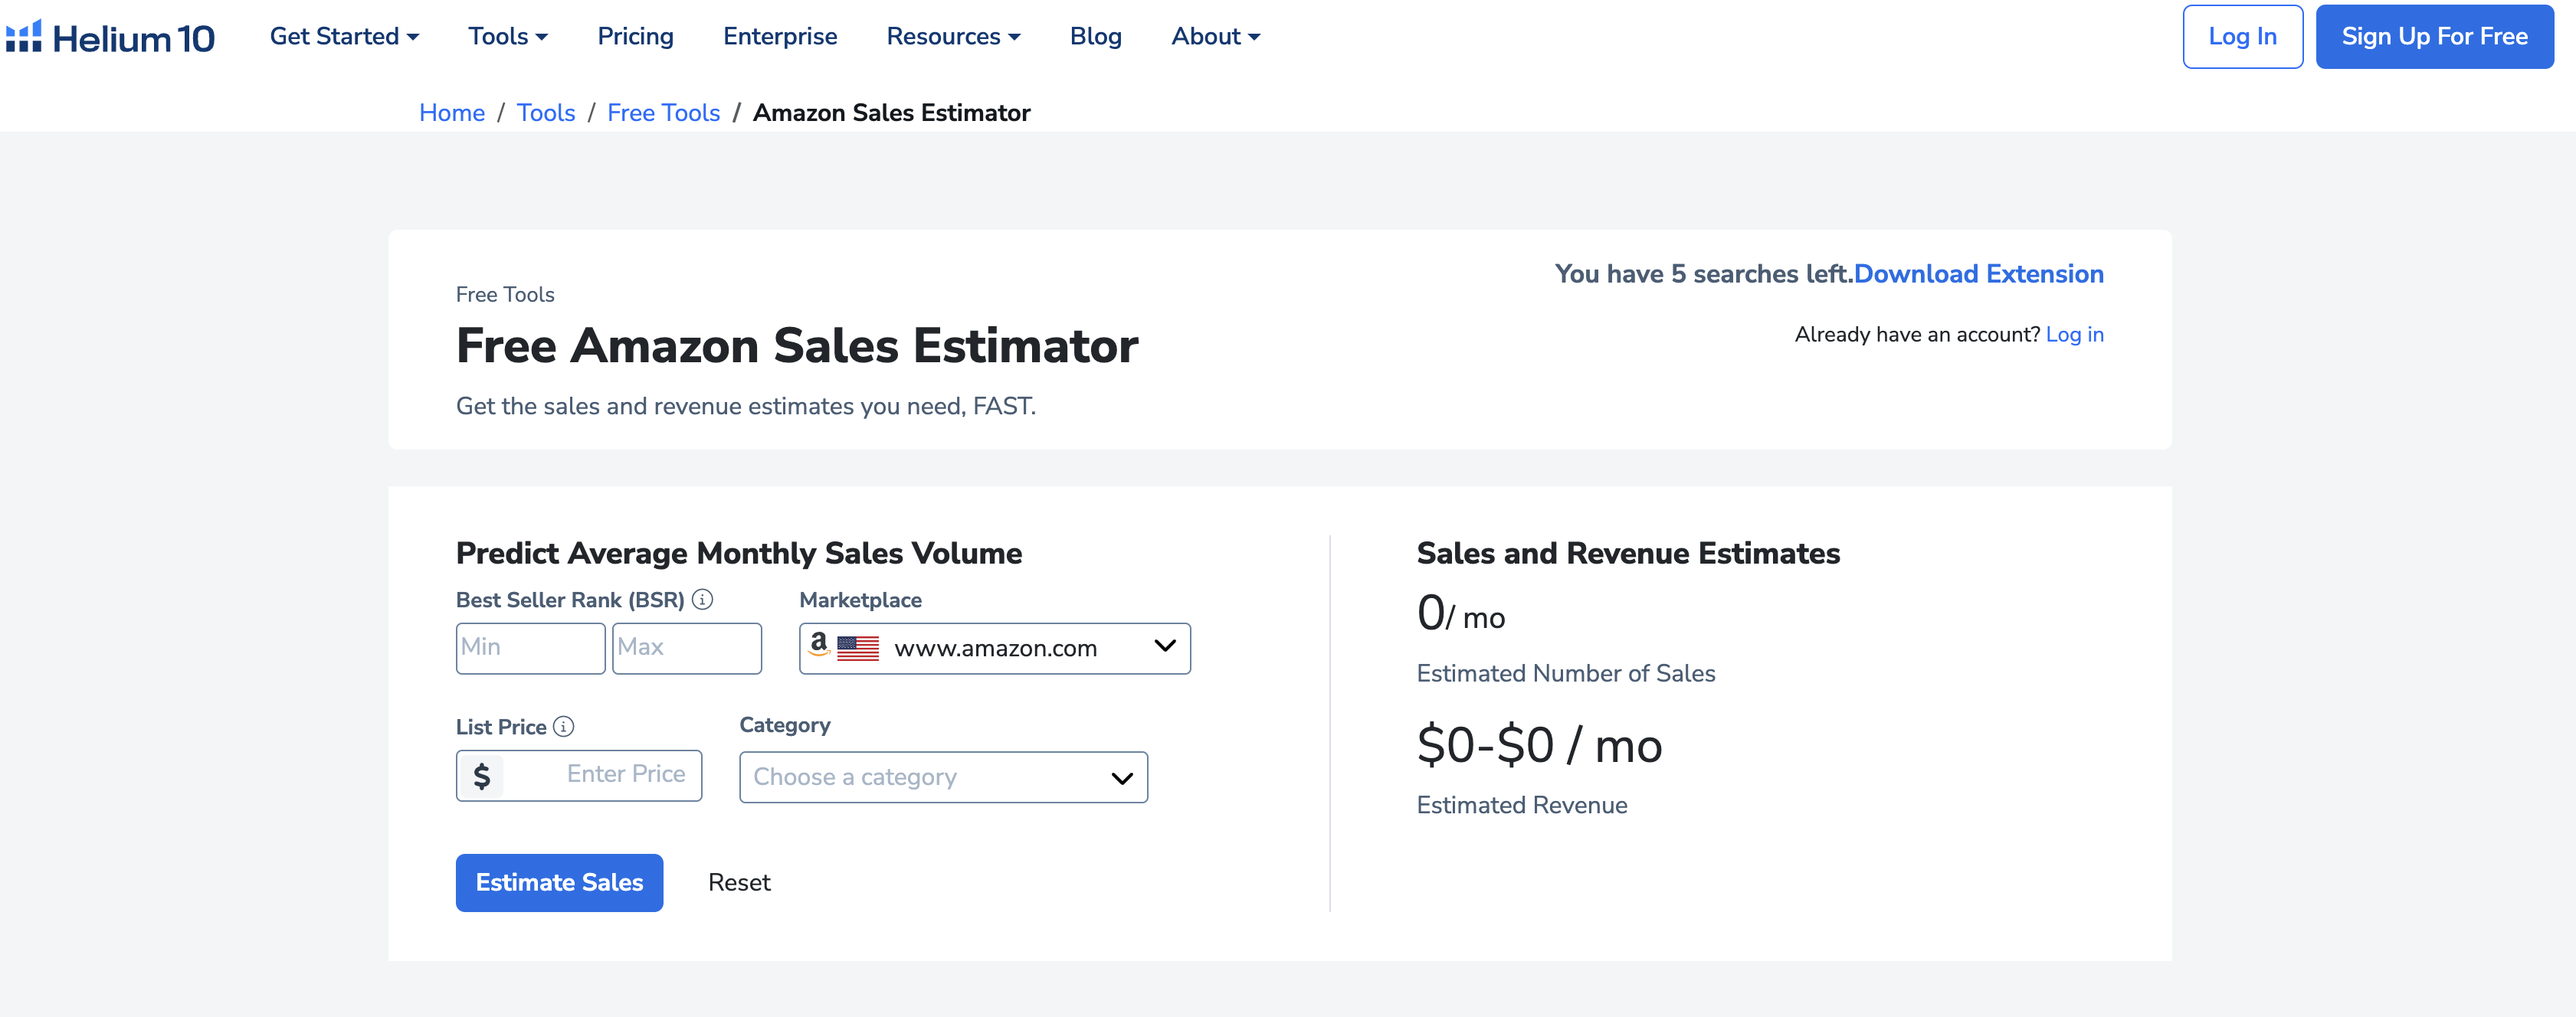The width and height of the screenshot is (2576, 1017).
Task: Click the Estimate Sales button
Action: click(x=559, y=882)
